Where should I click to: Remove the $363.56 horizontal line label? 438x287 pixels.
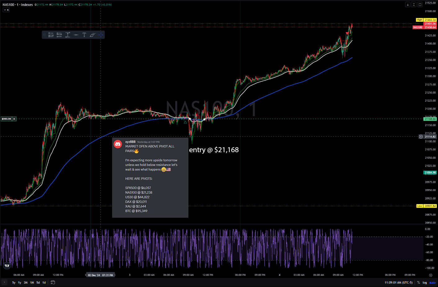coord(14,119)
